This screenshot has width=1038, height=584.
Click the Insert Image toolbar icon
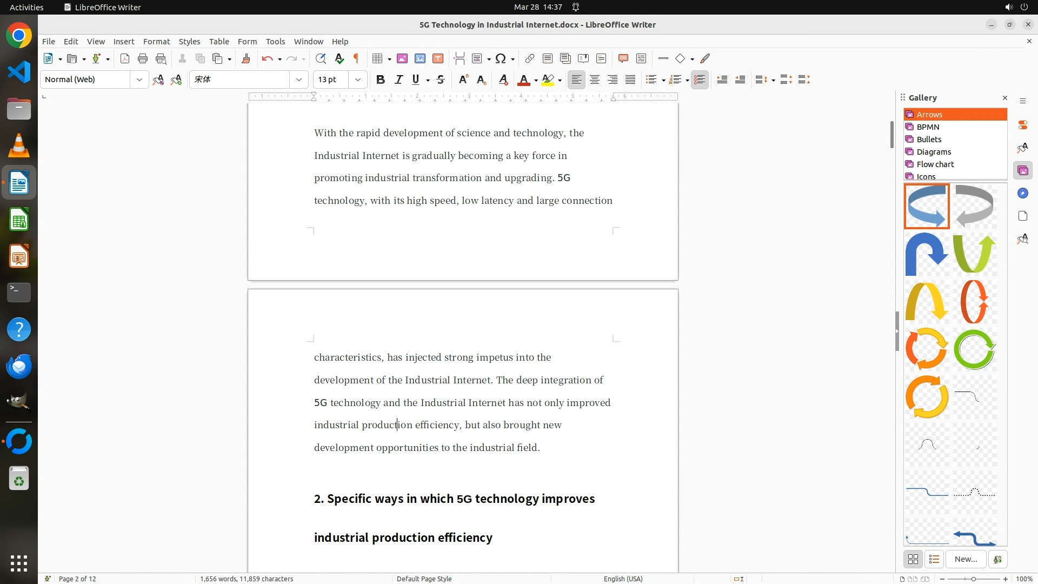[402, 59]
